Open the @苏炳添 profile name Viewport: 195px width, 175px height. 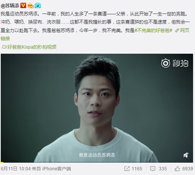coord(10,6)
